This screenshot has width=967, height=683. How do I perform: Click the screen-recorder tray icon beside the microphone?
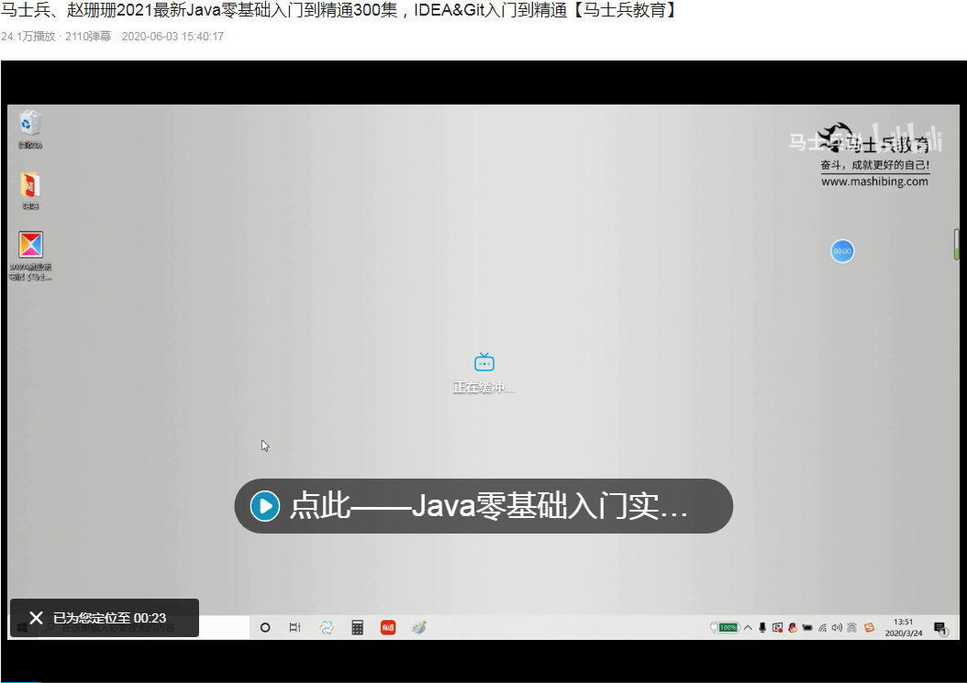coord(777,627)
